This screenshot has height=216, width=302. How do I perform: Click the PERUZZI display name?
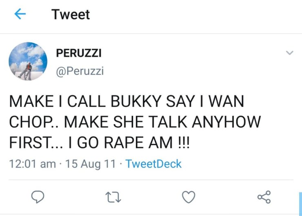tap(78, 53)
